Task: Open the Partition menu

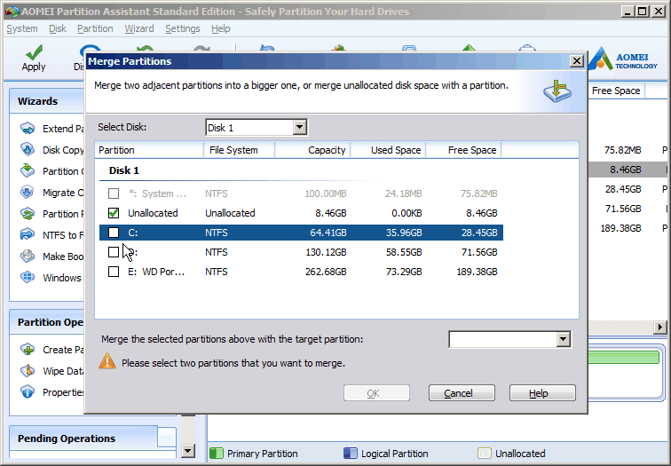Action: pyautogui.click(x=95, y=28)
